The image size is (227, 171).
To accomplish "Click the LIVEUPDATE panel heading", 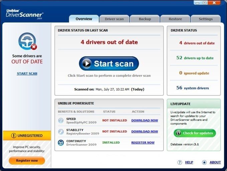I will [180, 104].
